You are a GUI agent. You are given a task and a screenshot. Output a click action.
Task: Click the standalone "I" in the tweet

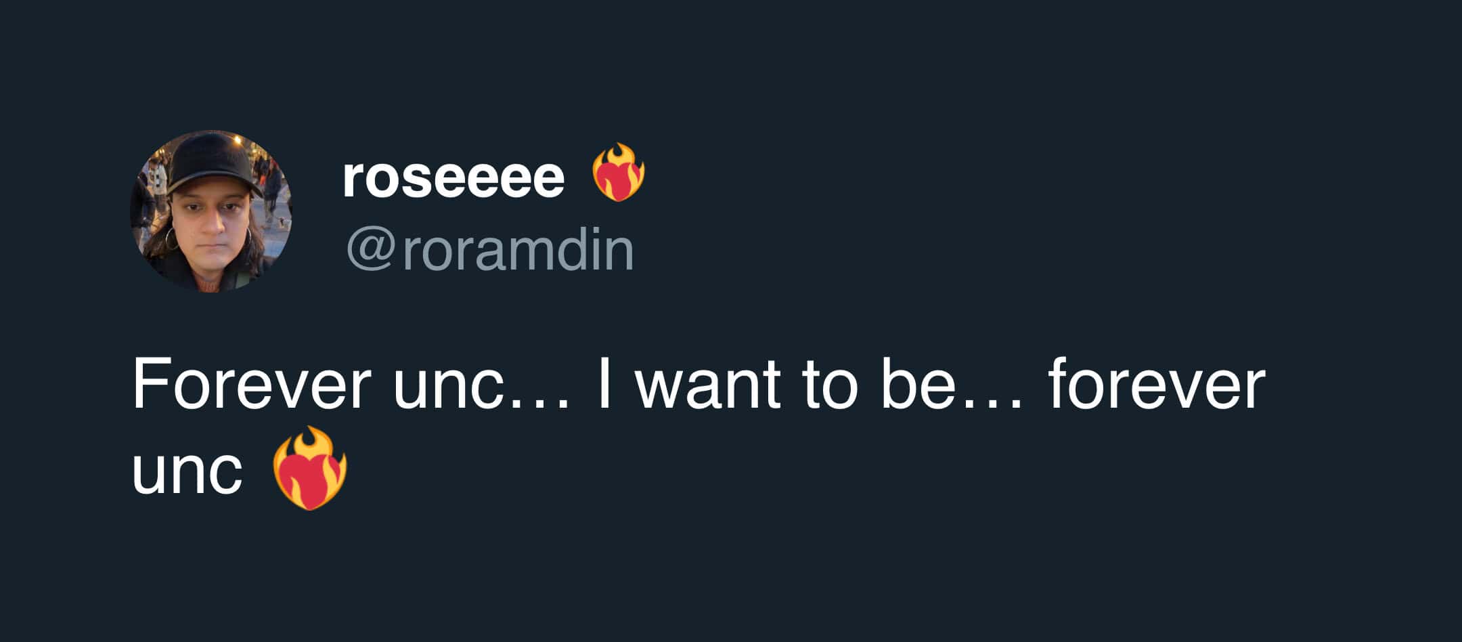point(605,385)
